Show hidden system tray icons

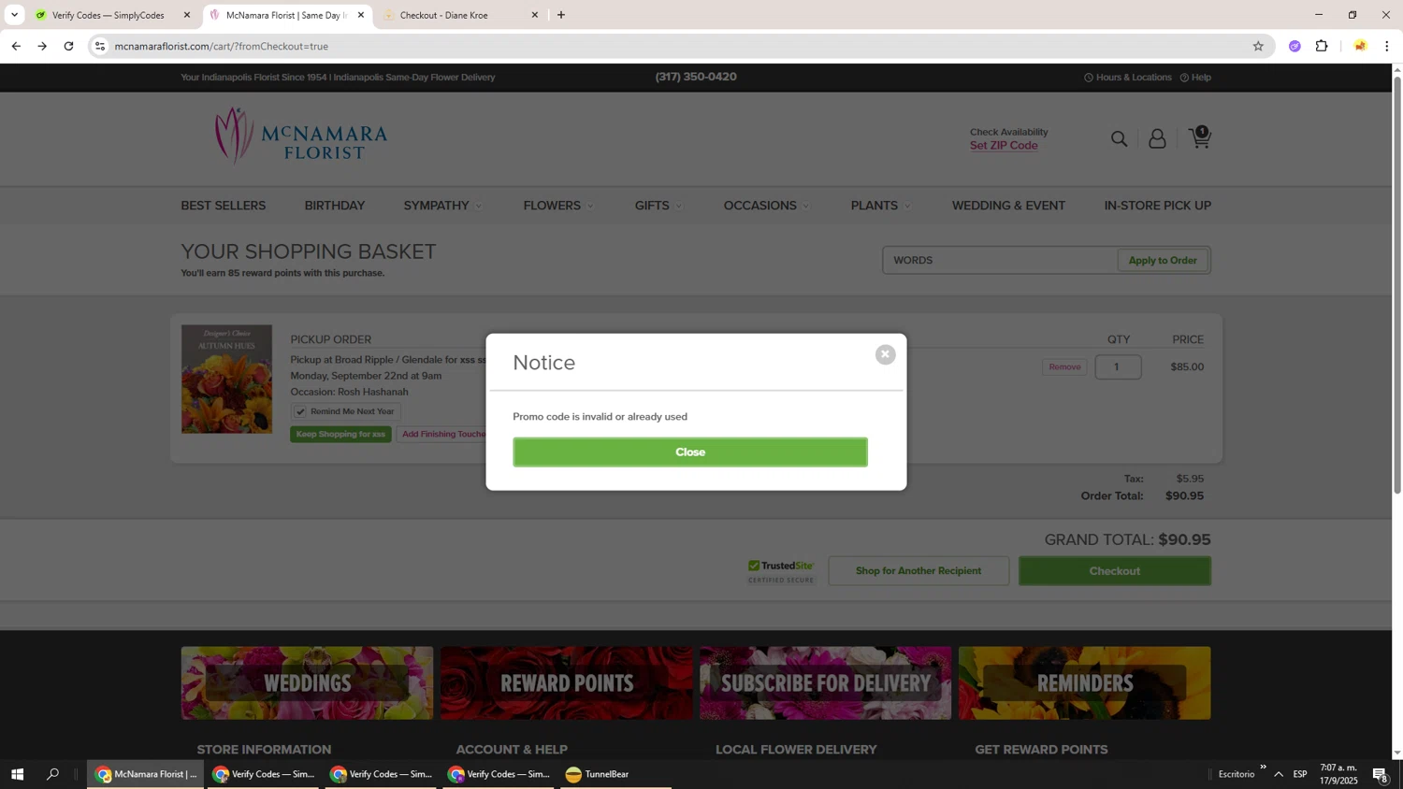coord(1278,774)
